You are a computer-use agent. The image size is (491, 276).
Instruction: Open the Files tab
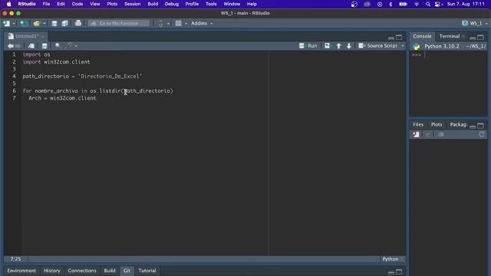point(418,124)
